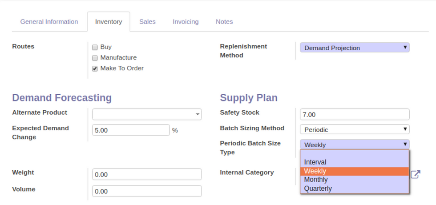The image size is (436, 205).
Task: Open the Replenishment Method dropdown
Action: [x=355, y=48]
